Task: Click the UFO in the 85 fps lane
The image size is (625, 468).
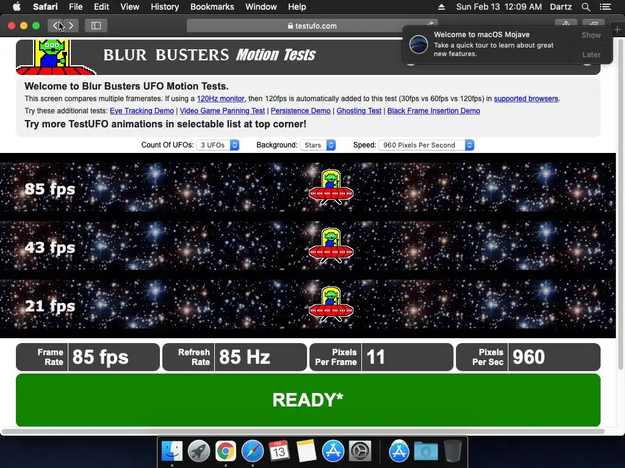Action: (331, 187)
